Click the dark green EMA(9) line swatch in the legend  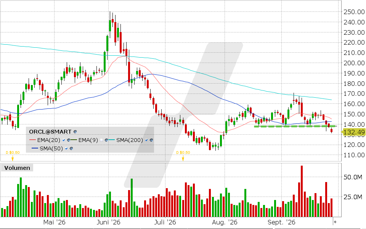[x=74, y=140]
